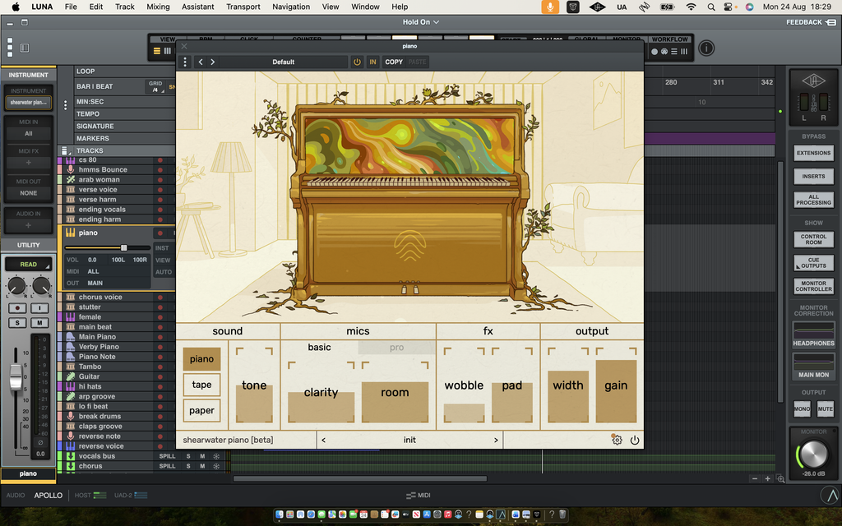
Task: Click SPILL on vocals bus
Action: click(x=167, y=456)
